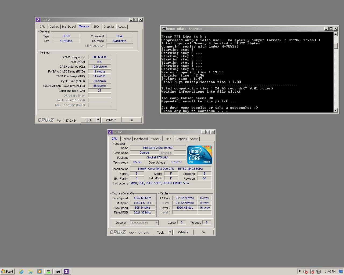The width and height of the screenshot is (344, 275).
Task: Open SPD tab in lower CPU-Z window
Action: (168, 139)
